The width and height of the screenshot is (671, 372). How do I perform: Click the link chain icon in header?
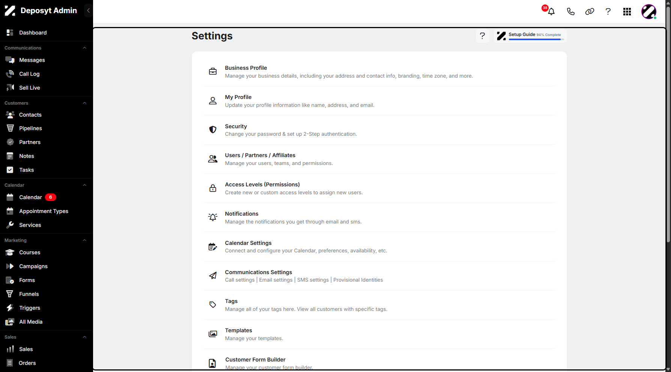590,12
